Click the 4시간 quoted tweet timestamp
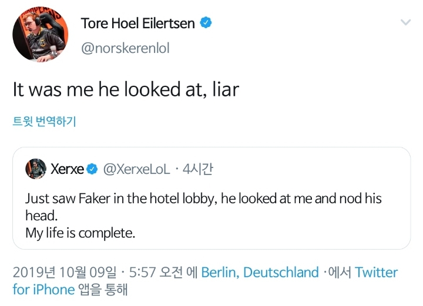The image size is (423, 306). click(x=198, y=169)
